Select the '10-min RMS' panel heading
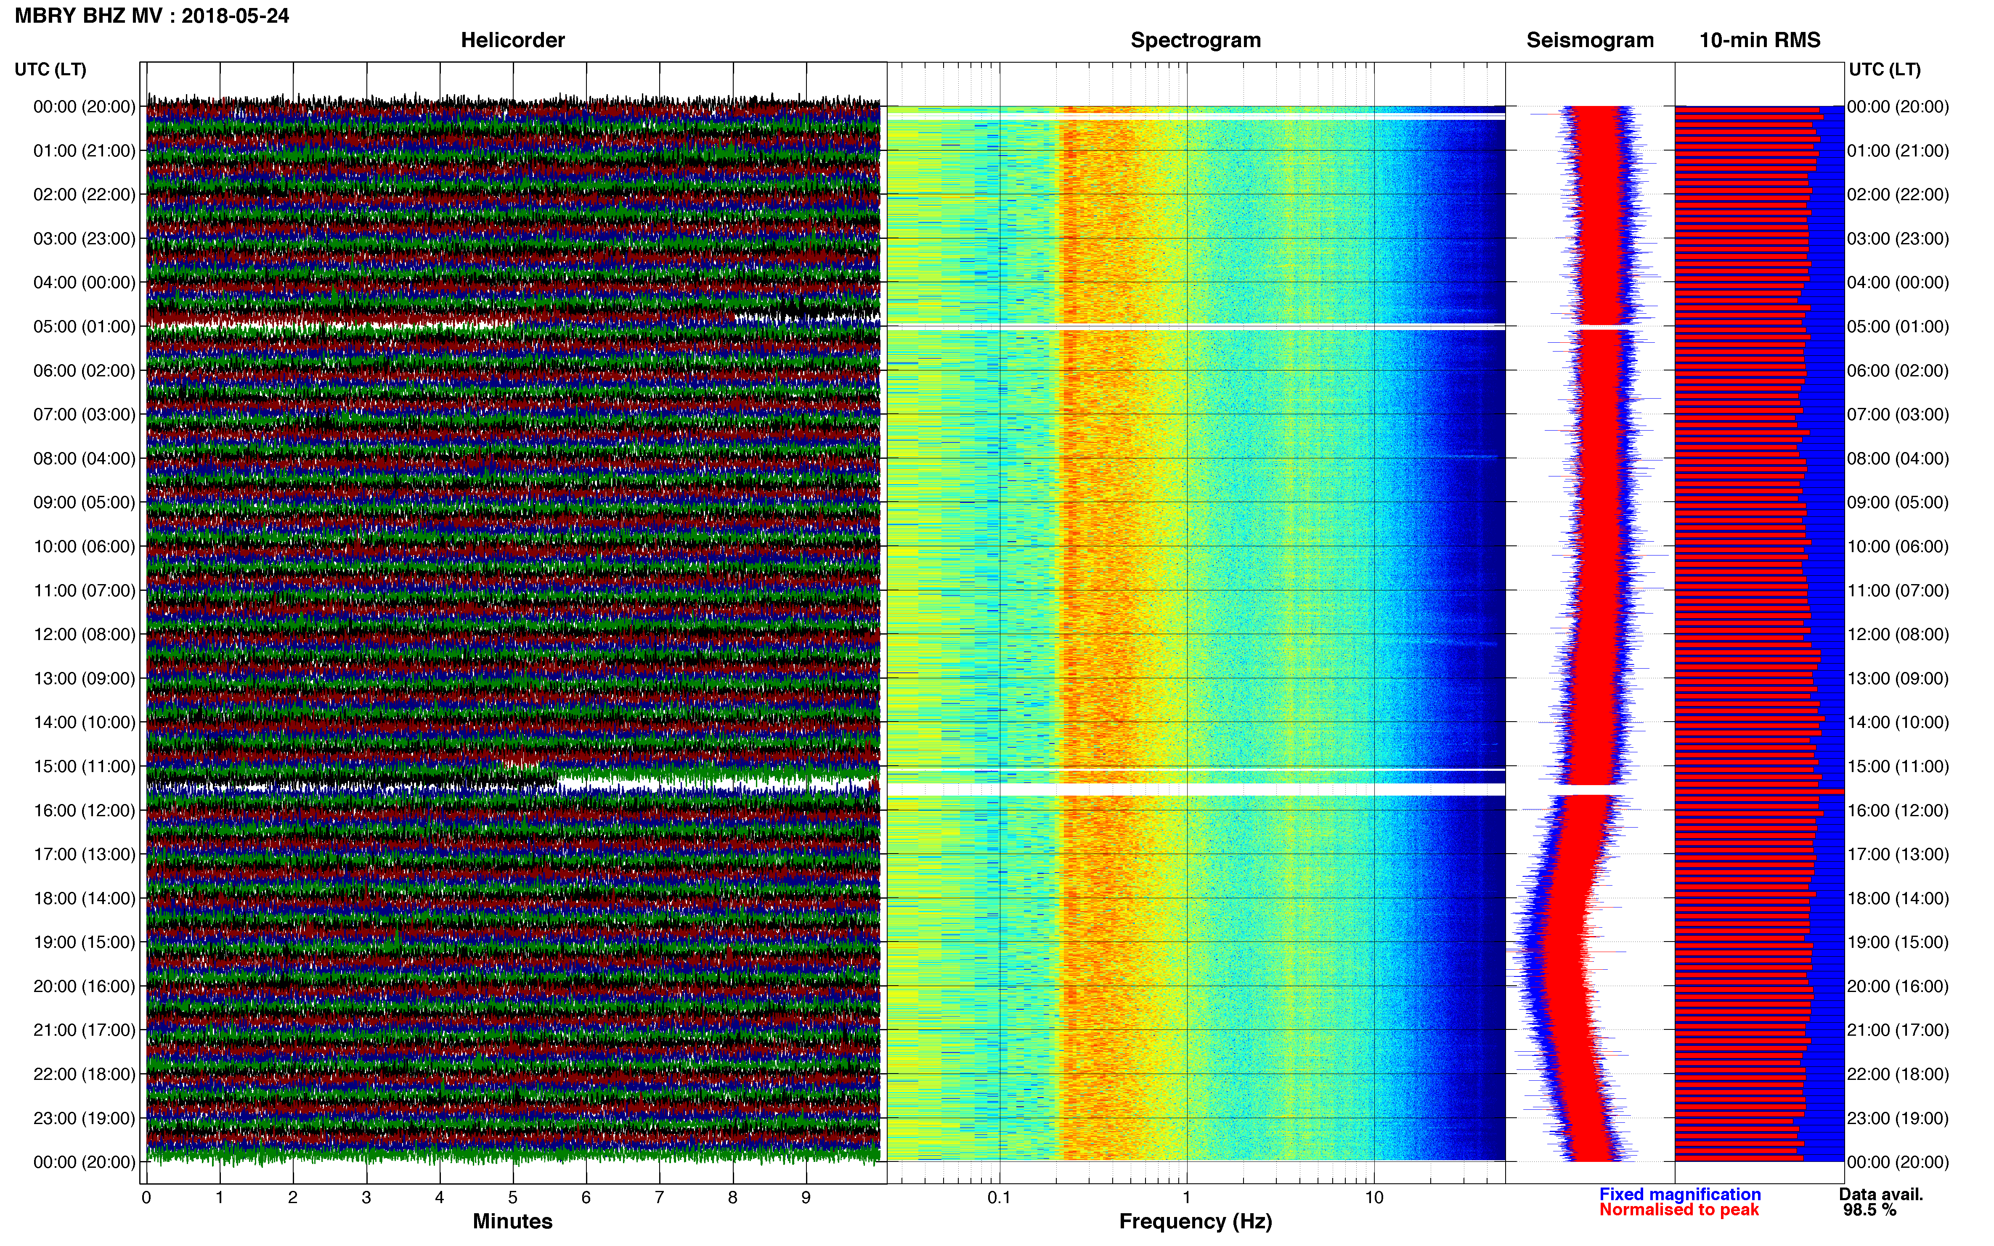The width and height of the screenshot is (1994, 1246). tap(1760, 40)
